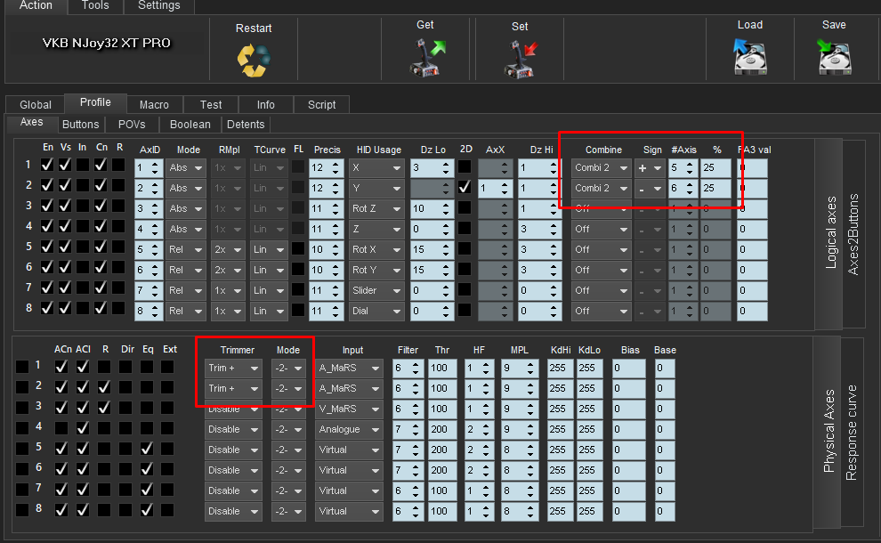Toggle the Eq checkbox for physical axis 5

coord(148,450)
